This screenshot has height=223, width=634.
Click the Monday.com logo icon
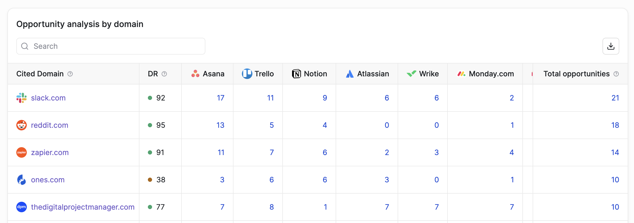coord(461,74)
